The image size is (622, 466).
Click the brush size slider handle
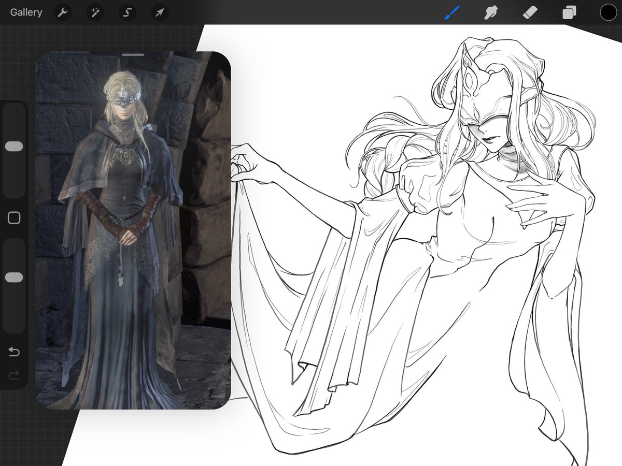pos(14,147)
